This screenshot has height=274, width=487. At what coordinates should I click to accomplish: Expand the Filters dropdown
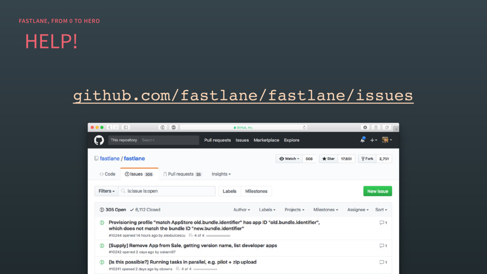pyautogui.click(x=107, y=191)
